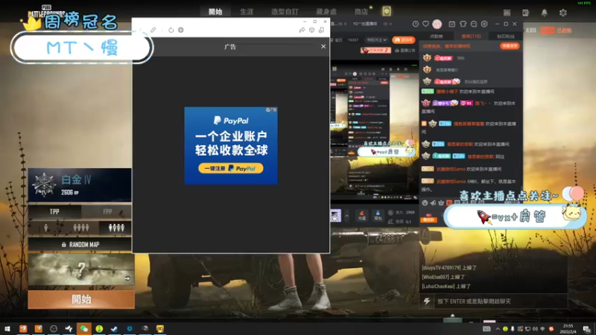Click the PUBG news icon left of bell

pyautogui.click(x=526, y=13)
